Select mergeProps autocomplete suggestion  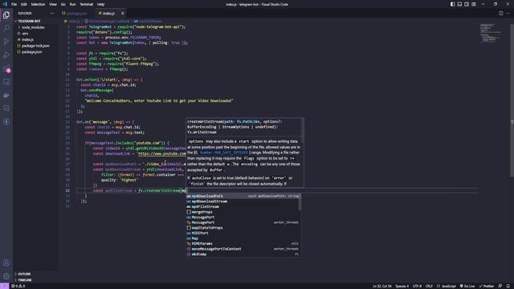coord(243,212)
